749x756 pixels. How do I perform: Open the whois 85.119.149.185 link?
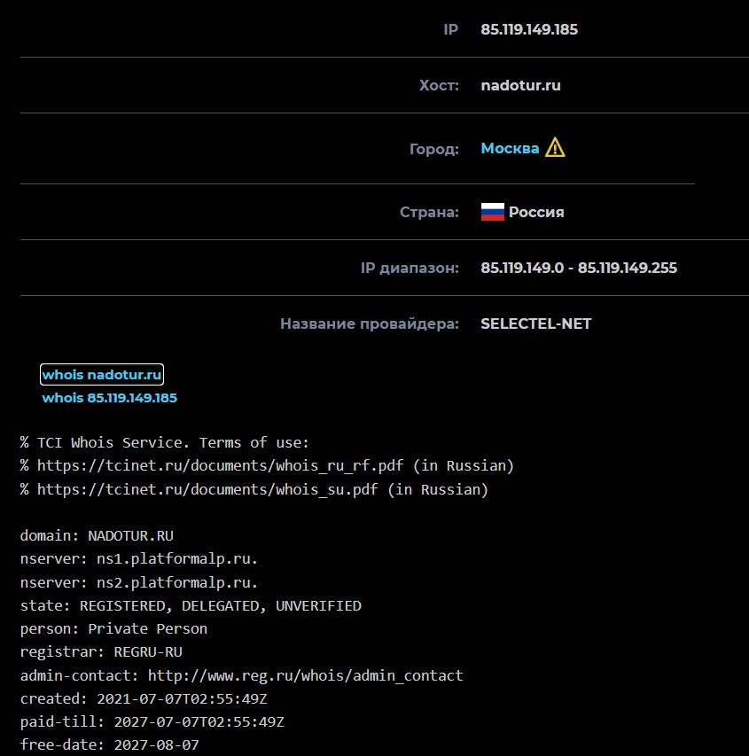click(x=110, y=398)
